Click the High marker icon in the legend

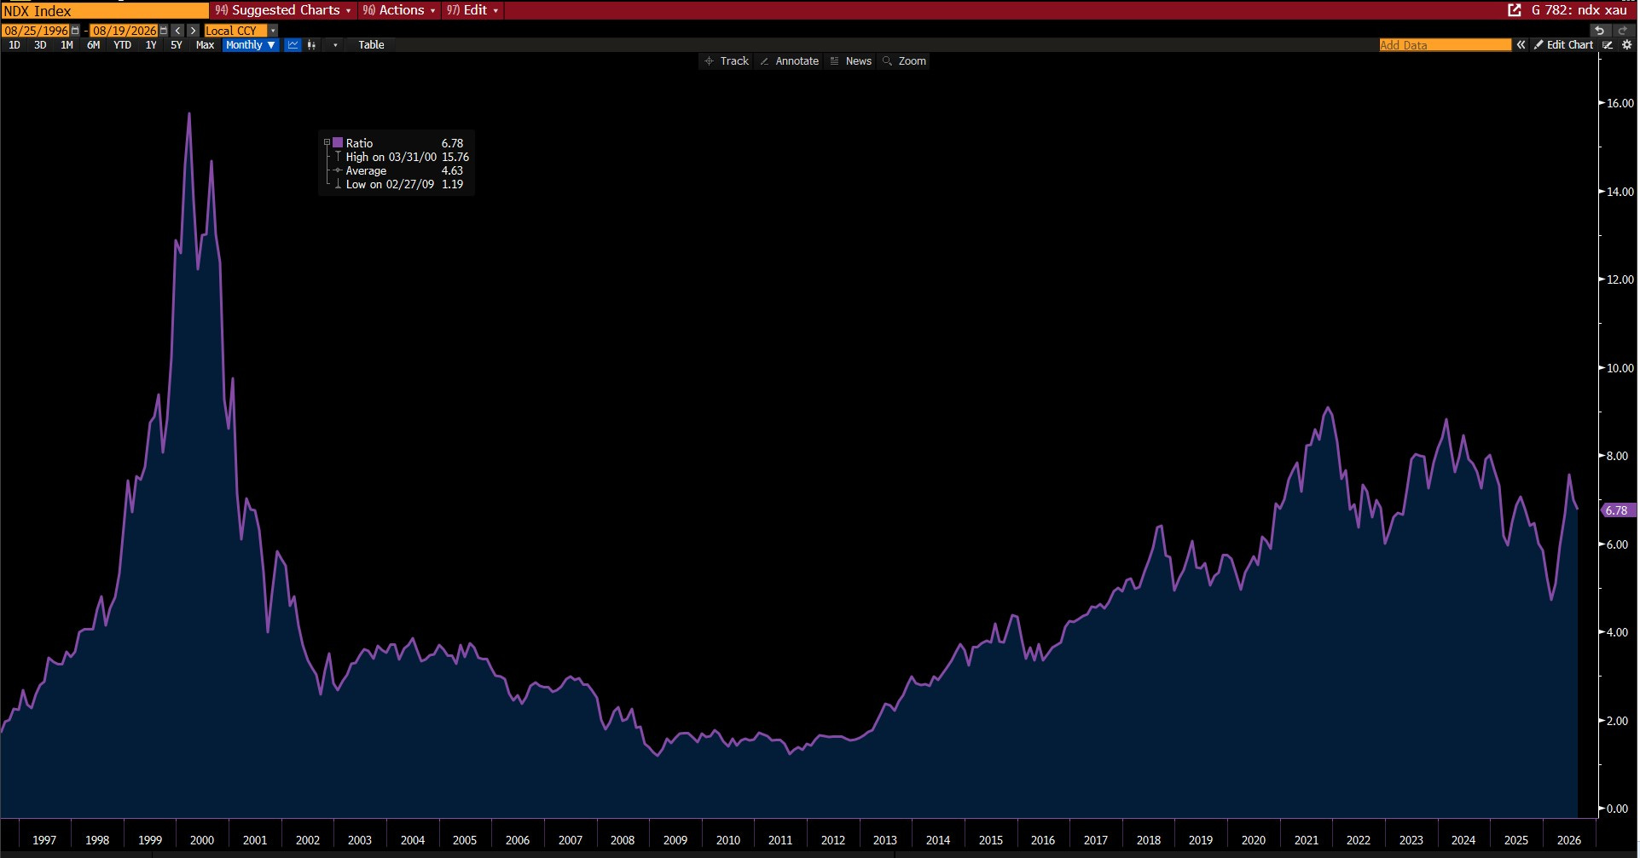coord(338,157)
